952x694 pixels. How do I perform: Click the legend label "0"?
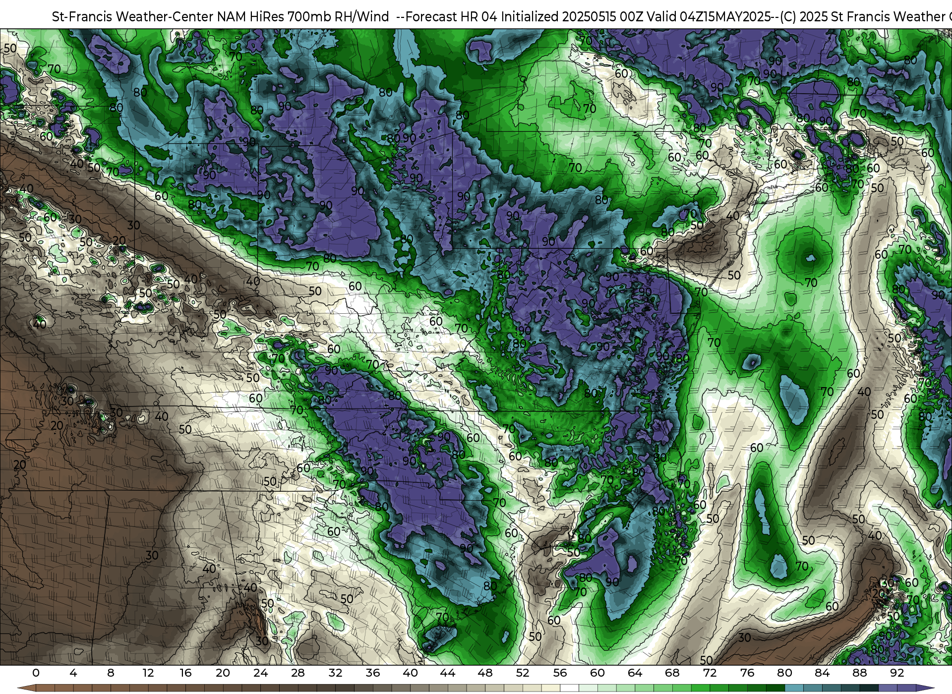(x=36, y=673)
